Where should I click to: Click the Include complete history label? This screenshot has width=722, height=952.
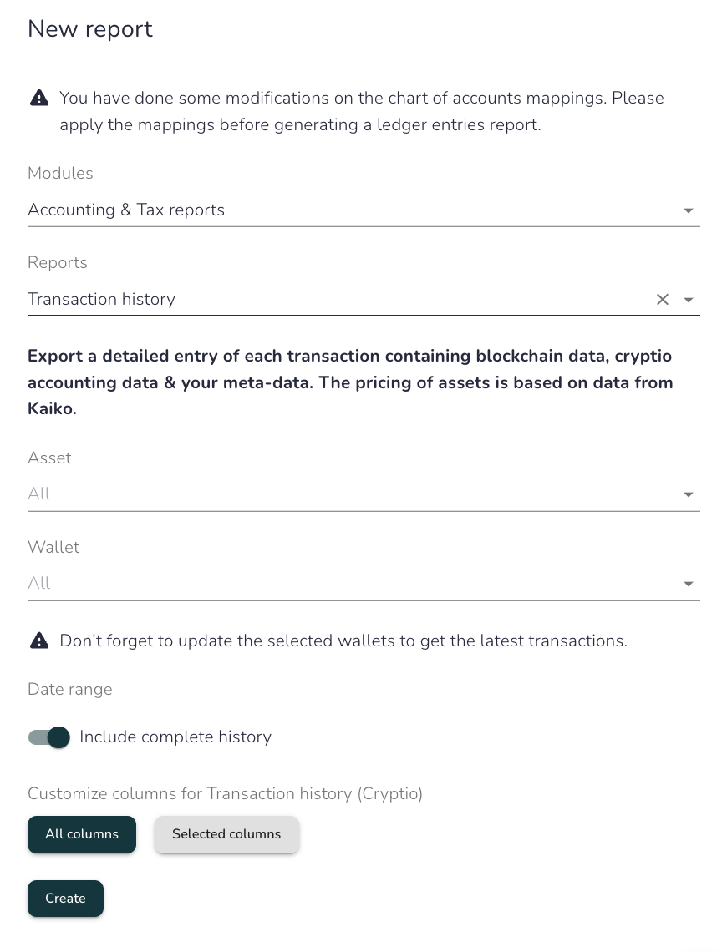(x=175, y=737)
